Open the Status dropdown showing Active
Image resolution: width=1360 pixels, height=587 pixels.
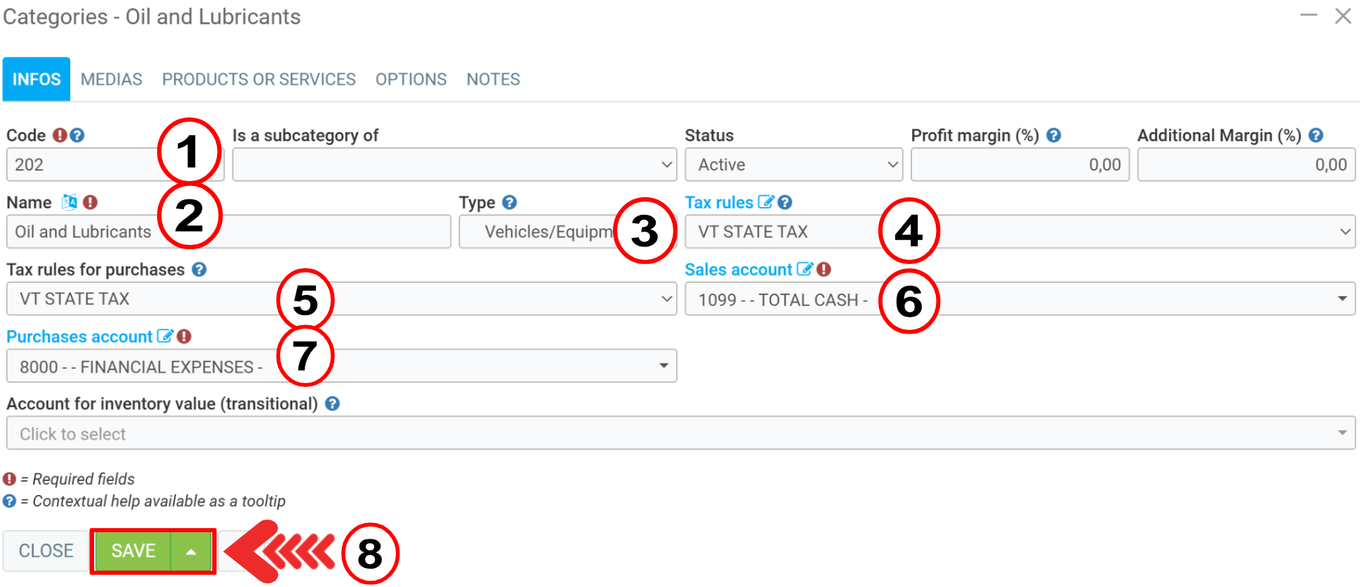(x=793, y=165)
